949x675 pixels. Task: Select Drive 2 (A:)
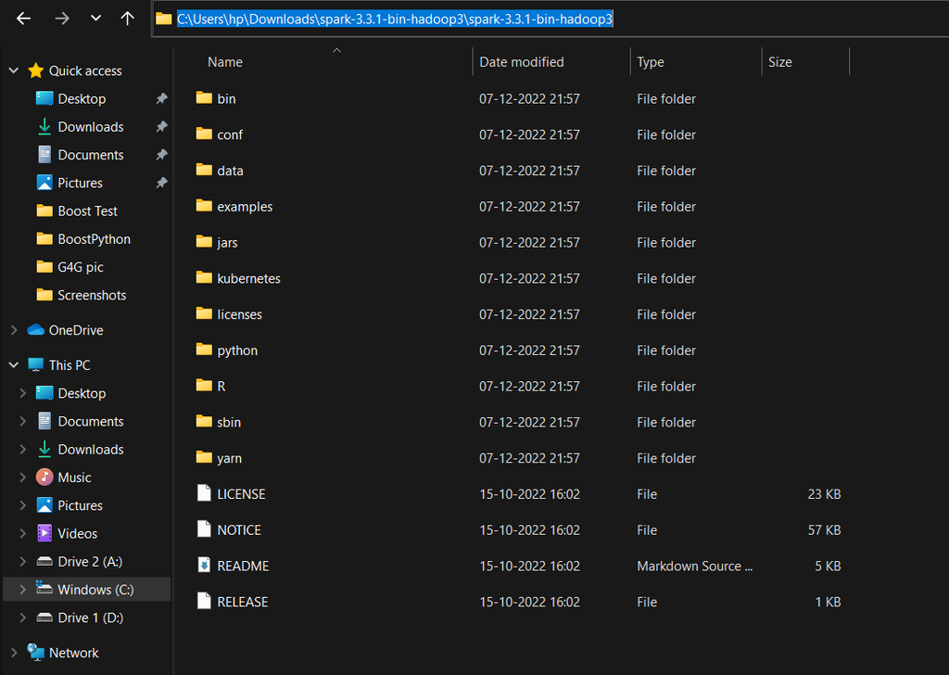pyautogui.click(x=90, y=562)
